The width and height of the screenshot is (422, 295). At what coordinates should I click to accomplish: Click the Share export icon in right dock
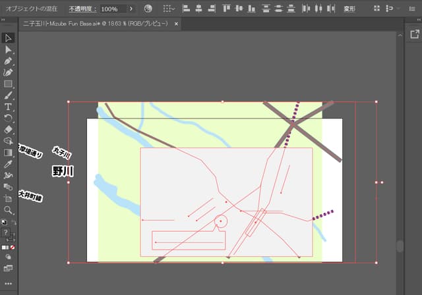[415, 34]
